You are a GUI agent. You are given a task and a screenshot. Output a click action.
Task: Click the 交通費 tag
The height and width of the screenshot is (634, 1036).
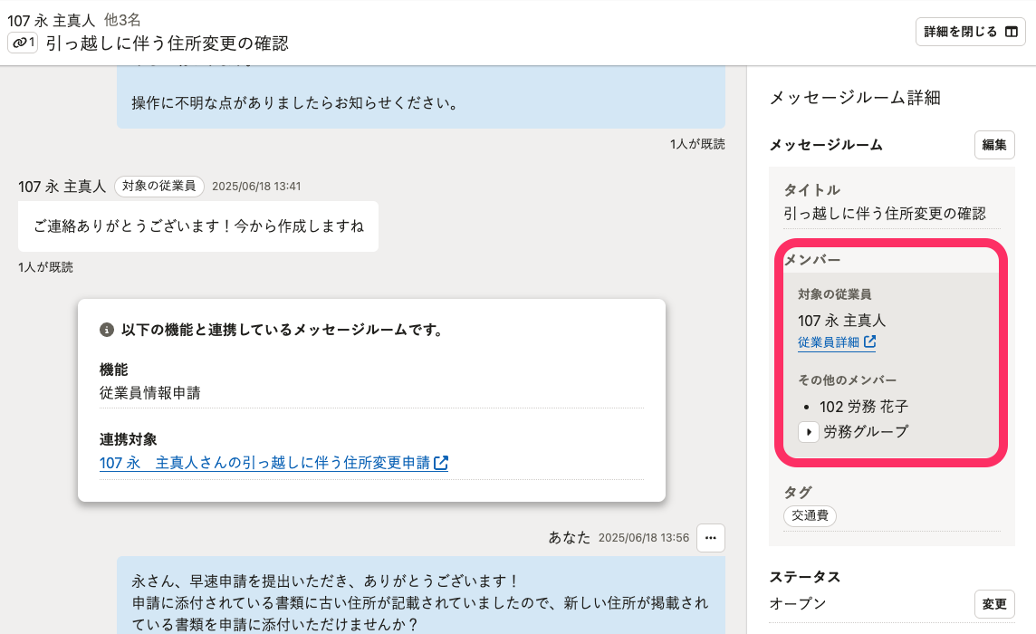pos(810,515)
